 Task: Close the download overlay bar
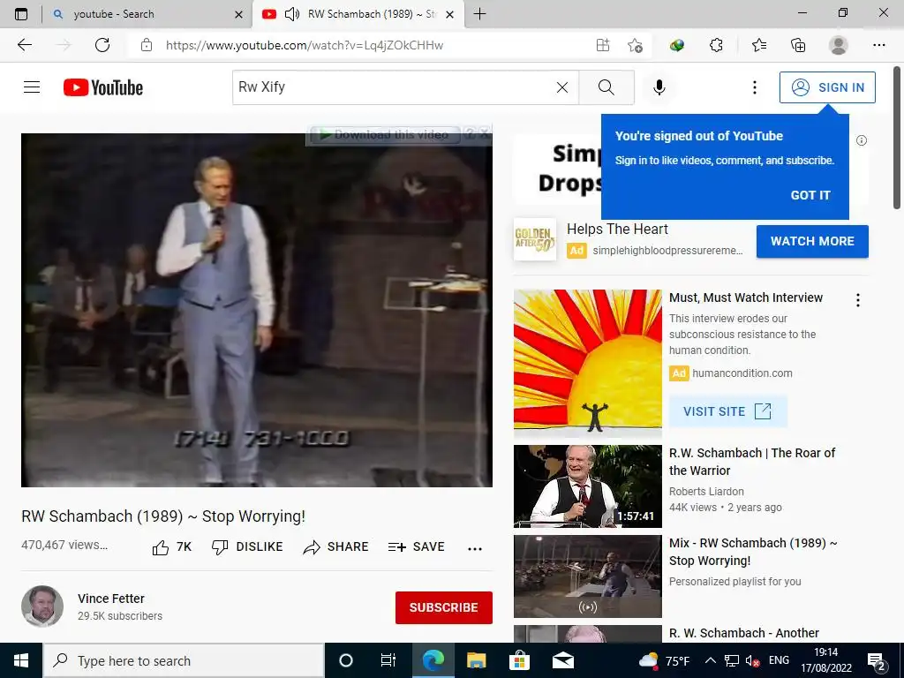[485, 134]
